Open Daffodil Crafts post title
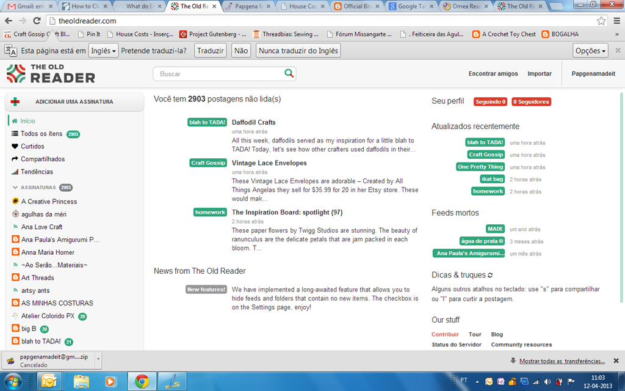The width and height of the screenshot is (625, 391). click(253, 122)
